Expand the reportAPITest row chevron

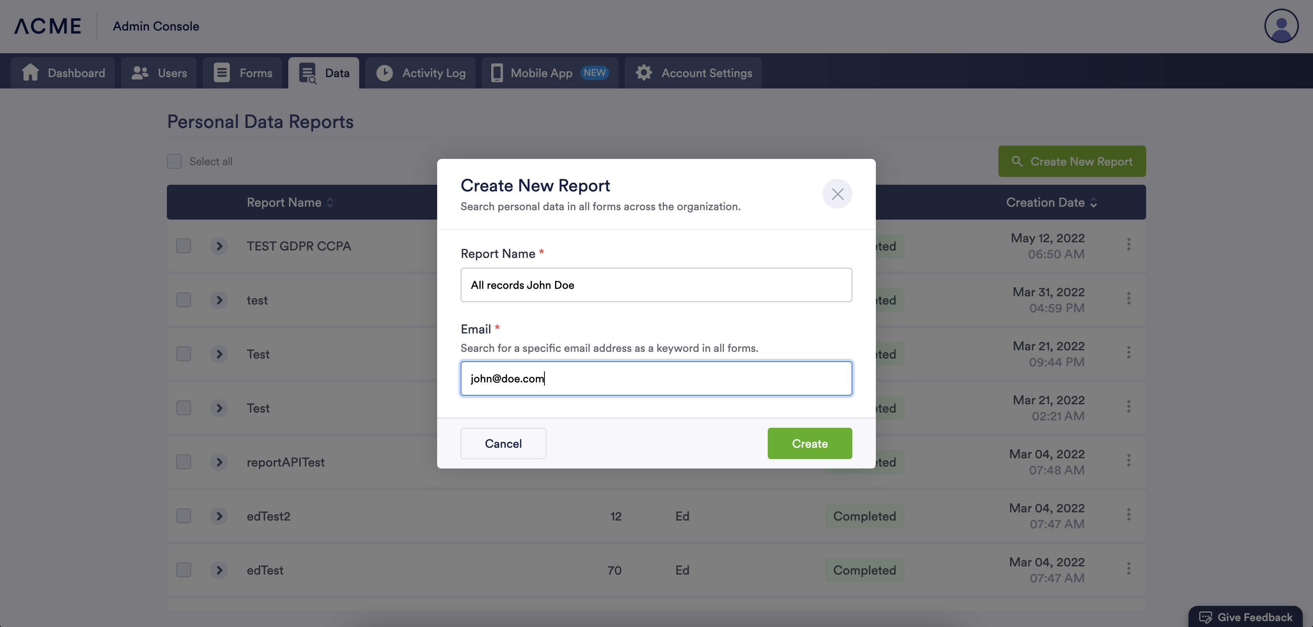(x=219, y=462)
